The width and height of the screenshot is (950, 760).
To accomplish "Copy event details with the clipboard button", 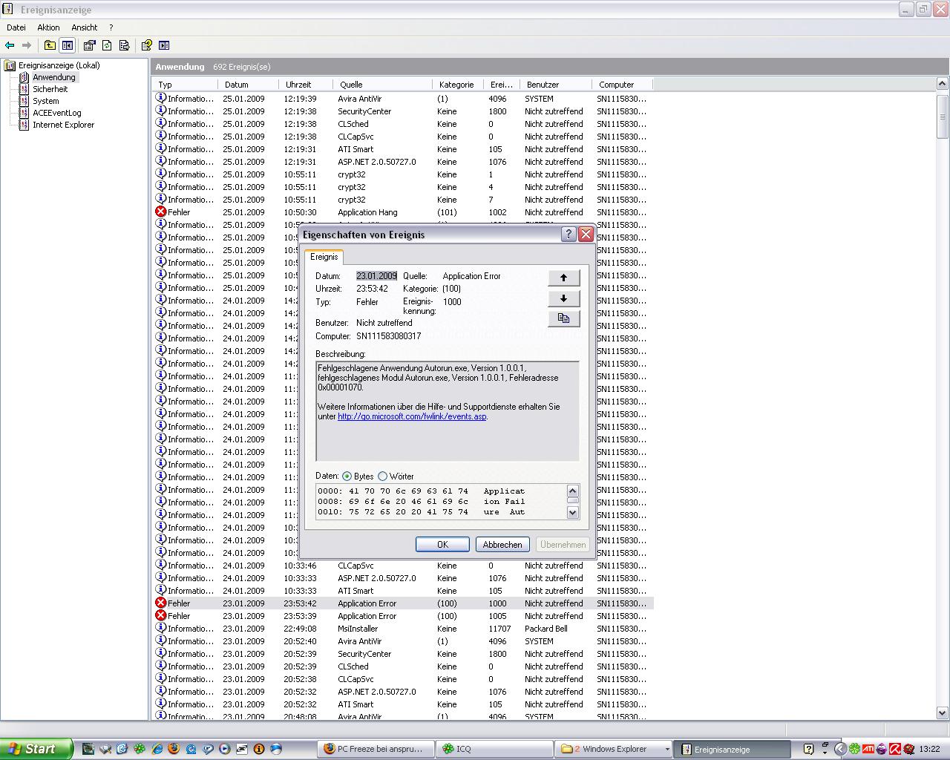I will tap(563, 318).
